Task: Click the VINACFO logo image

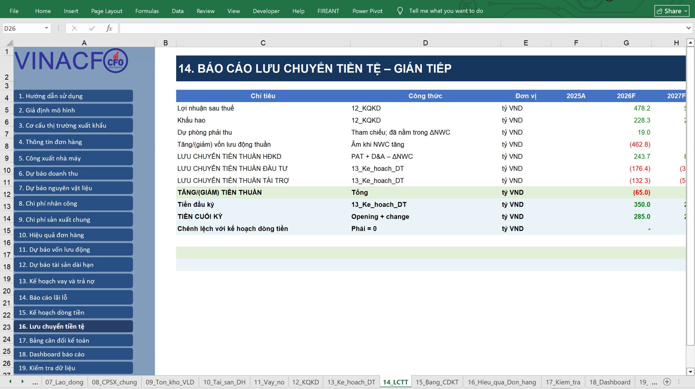Action: [x=71, y=61]
